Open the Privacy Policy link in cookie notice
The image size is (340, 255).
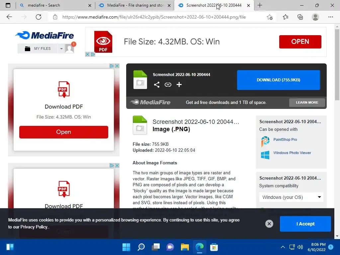click(34, 227)
